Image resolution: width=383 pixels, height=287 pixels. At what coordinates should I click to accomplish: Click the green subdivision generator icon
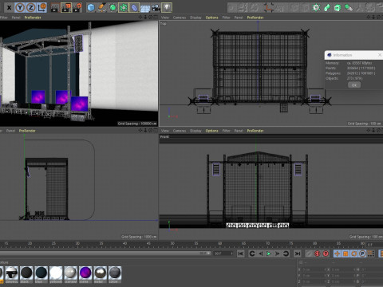(113, 8)
